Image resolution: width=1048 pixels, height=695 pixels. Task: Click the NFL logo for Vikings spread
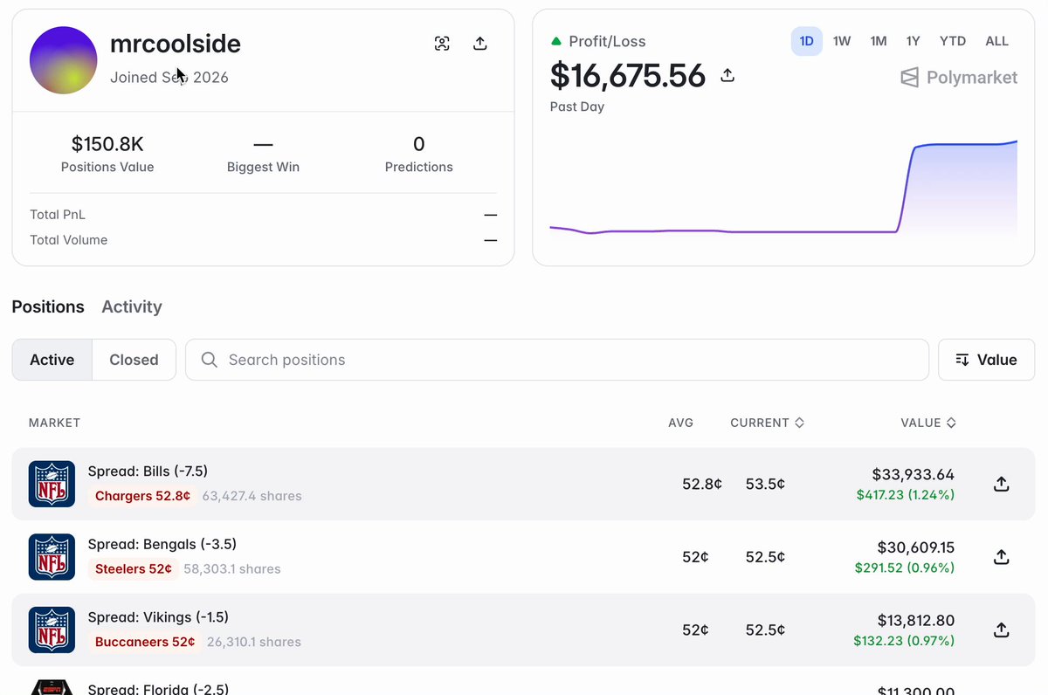(52, 630)
